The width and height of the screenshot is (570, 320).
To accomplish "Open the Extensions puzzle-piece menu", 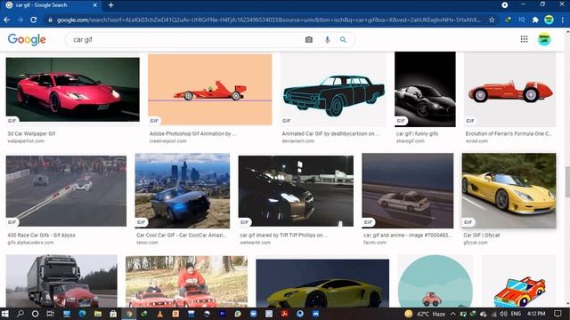I will (x=535, y=20).
